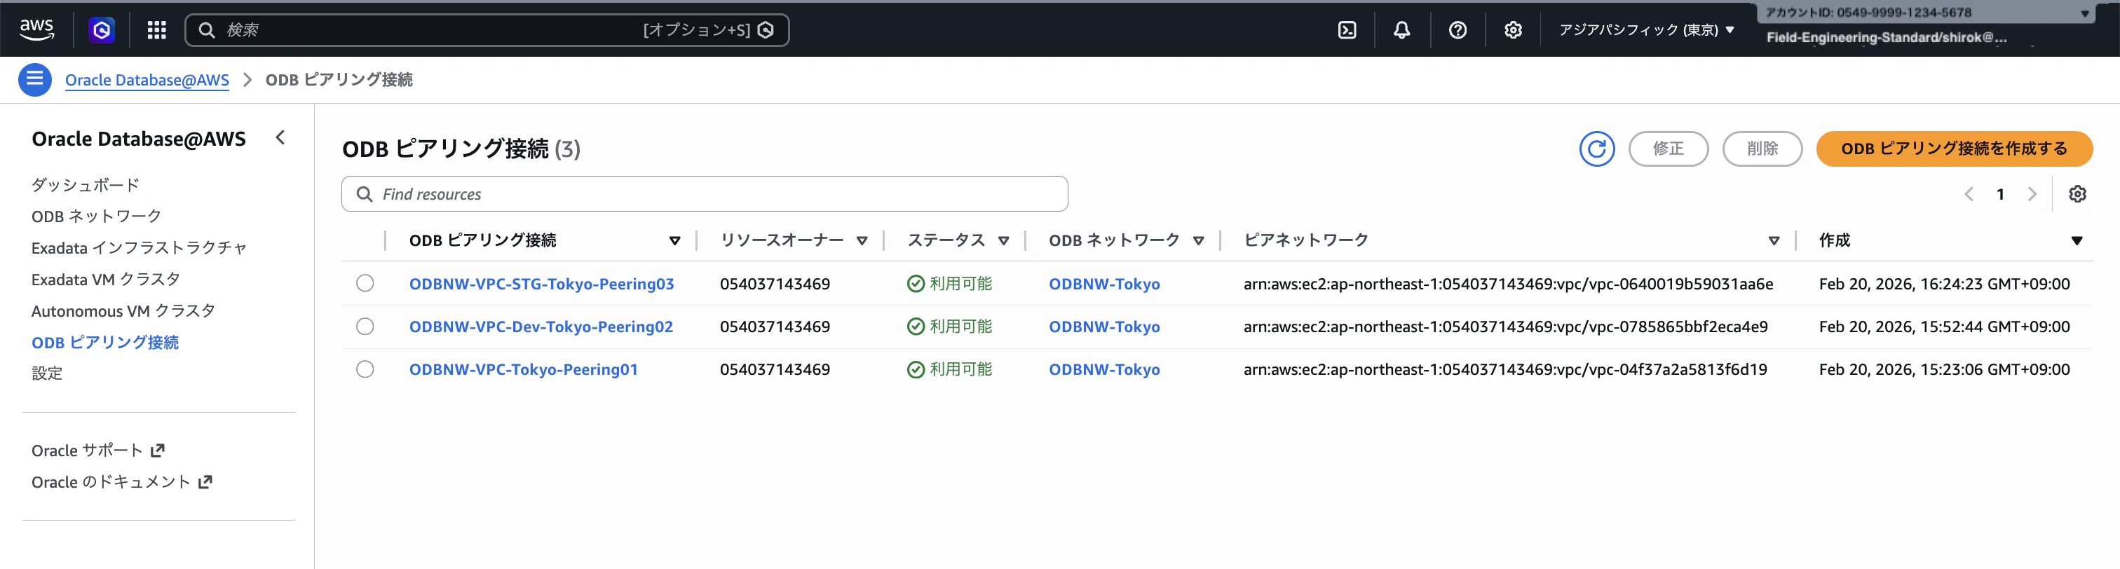Open ODBNW-Tokyo link in Dev-Tokyo-Peering02 row
This screenshot has height=569, width=2120.
1104,327
